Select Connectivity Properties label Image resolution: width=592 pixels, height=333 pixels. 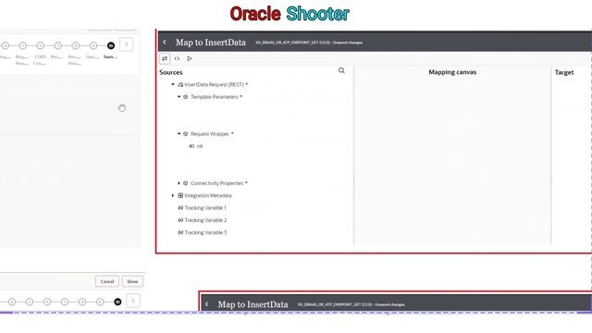[216, 183]
